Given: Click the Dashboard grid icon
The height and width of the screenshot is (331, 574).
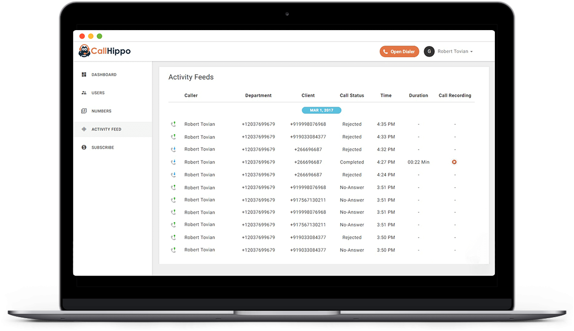Looking at the screenshot, I should click(84, 75).
